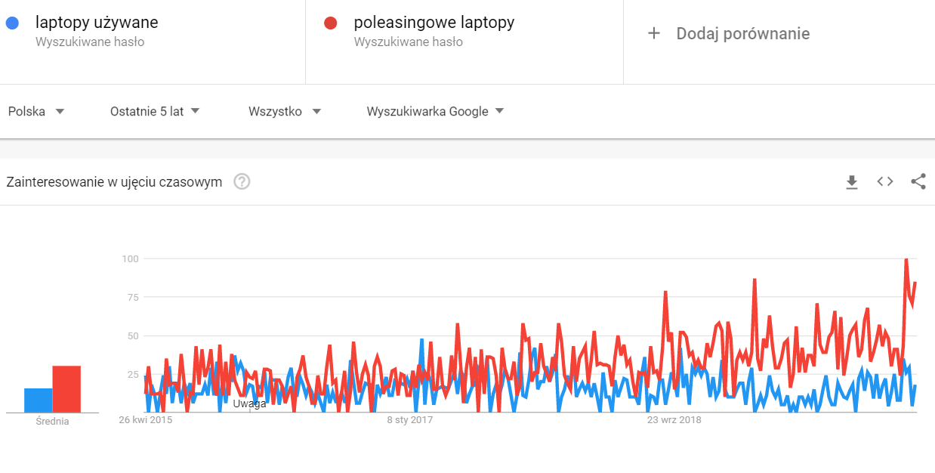Expand the Ostatnie 5 lat time range
This screenshot has width=935, height=473.
pyautogui.click(x=155, y=112)
